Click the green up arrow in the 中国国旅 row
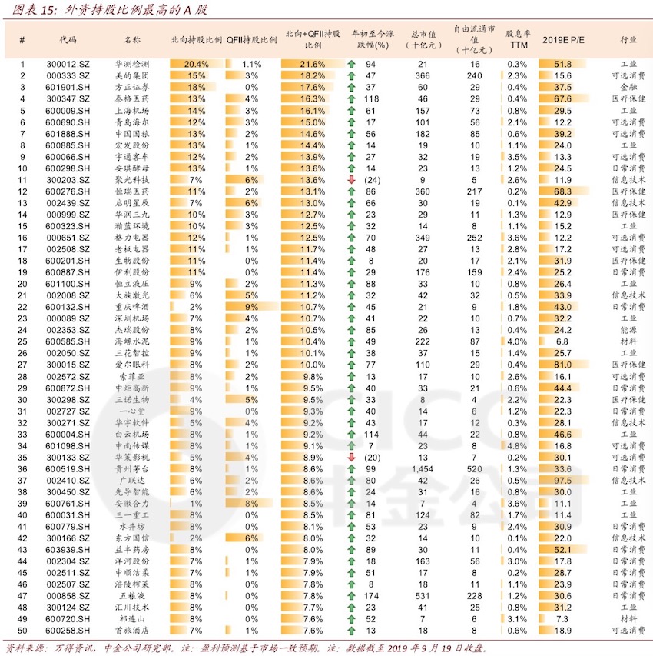This screenshot has height=656, width=653. point(351,134)
